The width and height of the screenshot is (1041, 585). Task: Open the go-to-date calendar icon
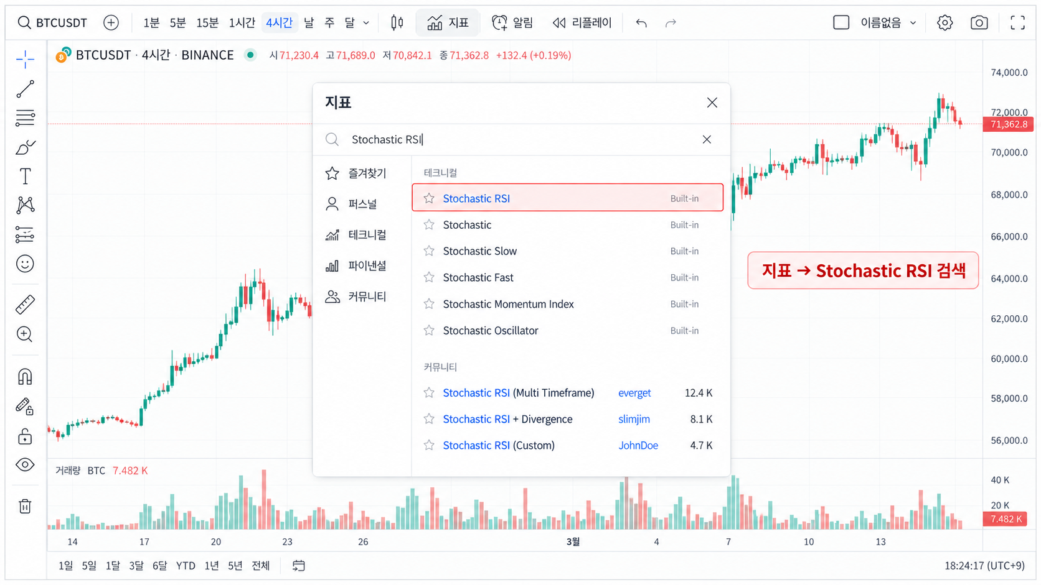pos(299,566)
